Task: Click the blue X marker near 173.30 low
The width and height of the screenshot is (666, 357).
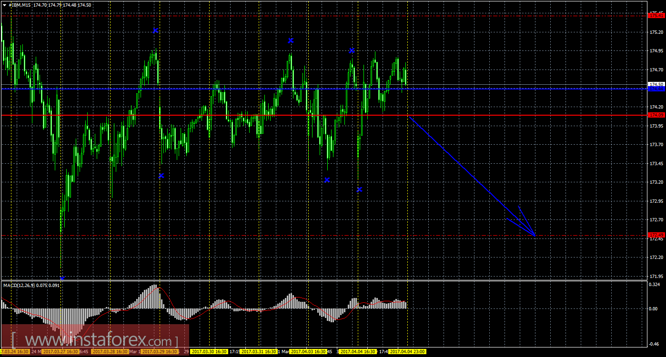Action: click(161, 176)
